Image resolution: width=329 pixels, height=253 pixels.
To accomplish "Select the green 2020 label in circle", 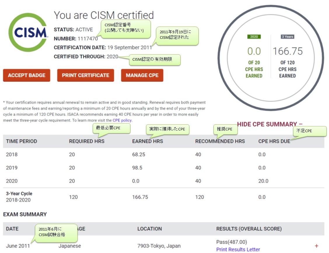I will [254, 37].
